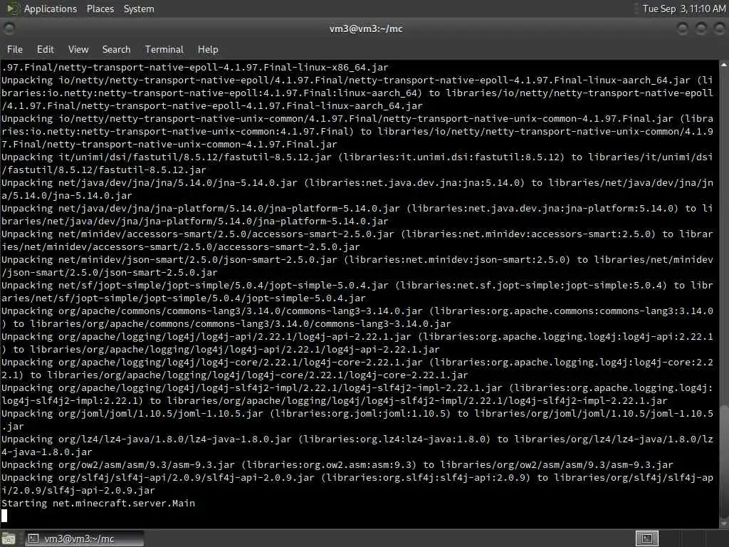Click the workspace switcher icon in bottom panel
This screenshot has height=547, width=729.
646,538
